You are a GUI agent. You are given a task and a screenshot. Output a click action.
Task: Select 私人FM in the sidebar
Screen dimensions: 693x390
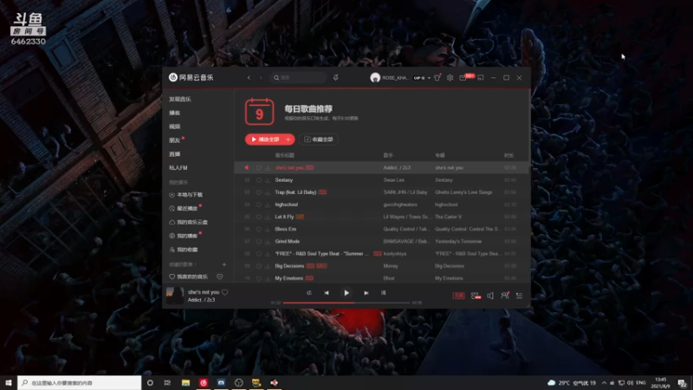click(178, 167)
